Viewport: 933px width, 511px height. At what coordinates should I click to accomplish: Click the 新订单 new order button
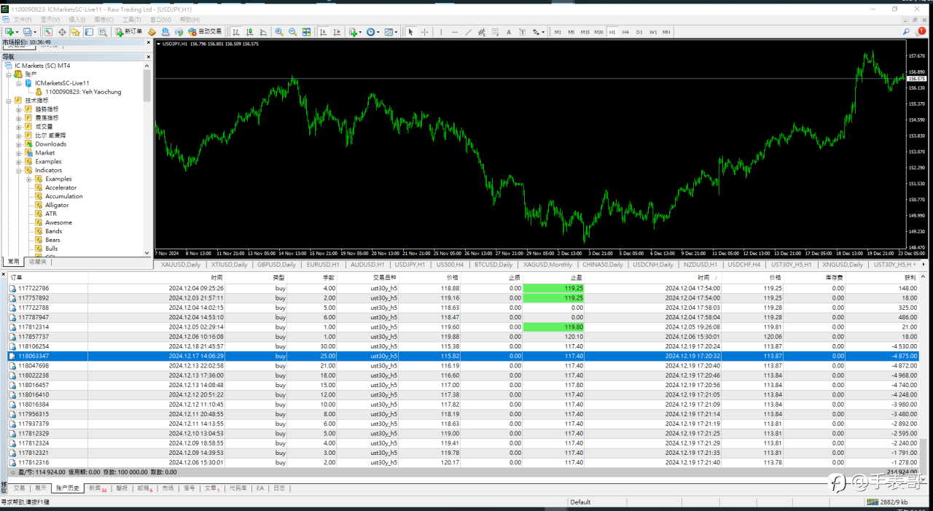pos(129,32)
